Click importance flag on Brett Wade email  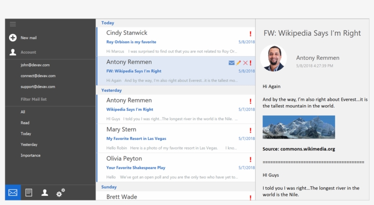(250, 198)
